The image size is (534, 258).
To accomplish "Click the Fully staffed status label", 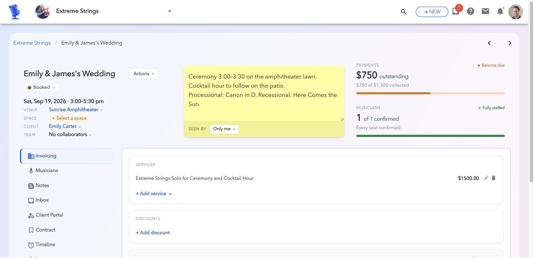I will 491,108.
